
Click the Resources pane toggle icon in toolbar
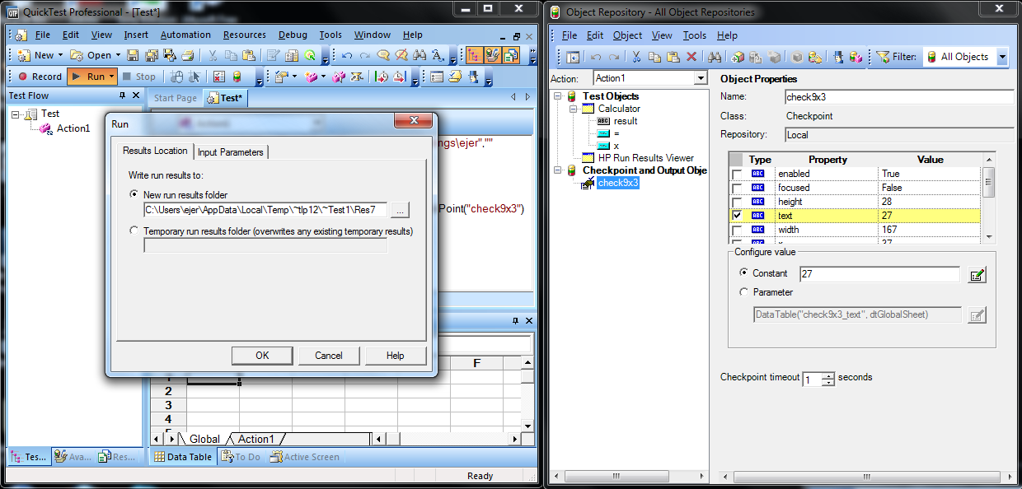pyautogui.click(x=511, y=55)
